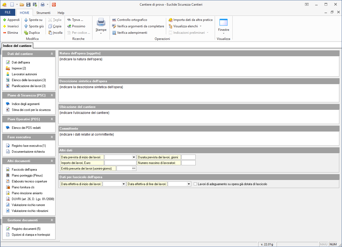342x247 pixels.
Task: Click Importa dati da altra pratica
Action: click(193, 20)
